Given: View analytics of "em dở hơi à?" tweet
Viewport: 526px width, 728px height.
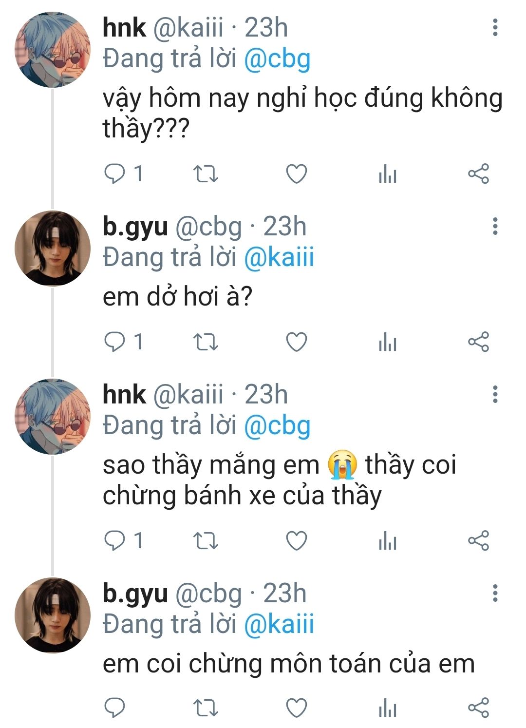Looking at the screenshot, I should (x=388, y=342).
